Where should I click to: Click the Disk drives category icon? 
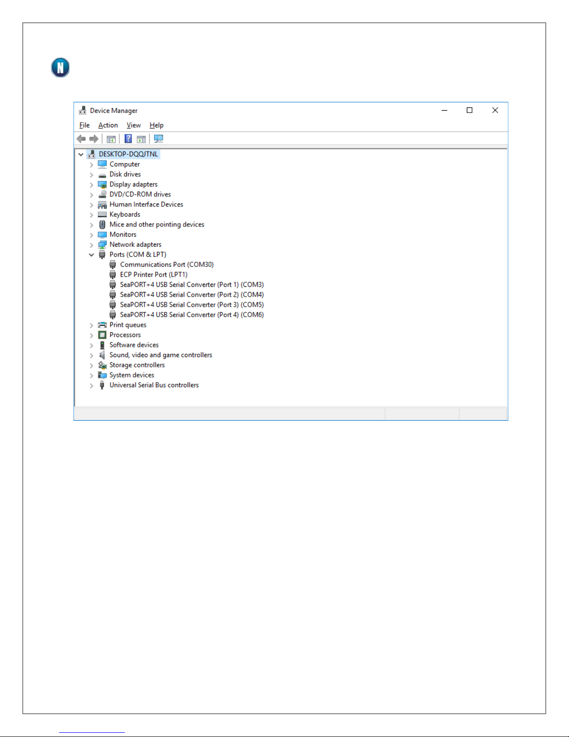[102, 175]
